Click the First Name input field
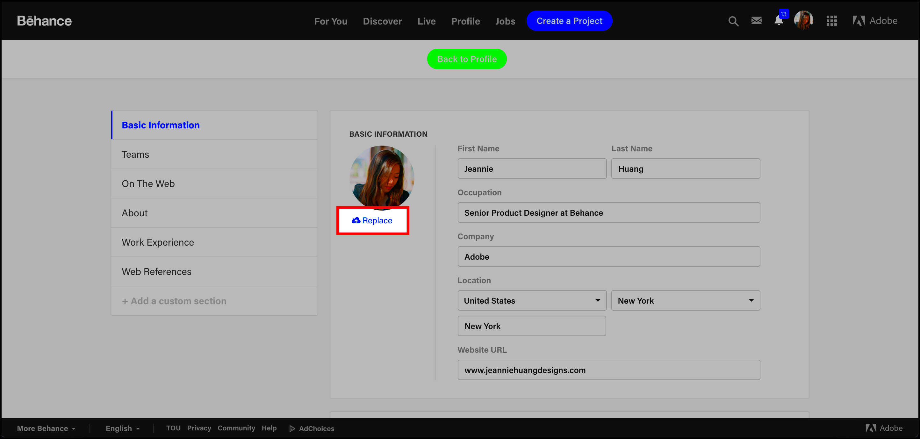The height and width of the screenshot is (439, 920). click(531, 169)
